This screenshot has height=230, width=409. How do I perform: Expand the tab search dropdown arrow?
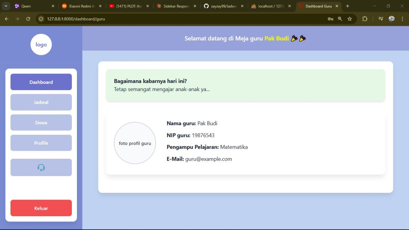tap(6, 6)
